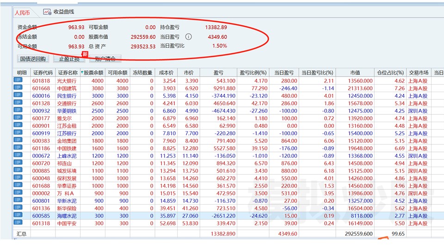Image resolution: width=444 pixels, height=250 pixels.
Task: Open details icon for 城发环境 row
Action: [18, 170]
